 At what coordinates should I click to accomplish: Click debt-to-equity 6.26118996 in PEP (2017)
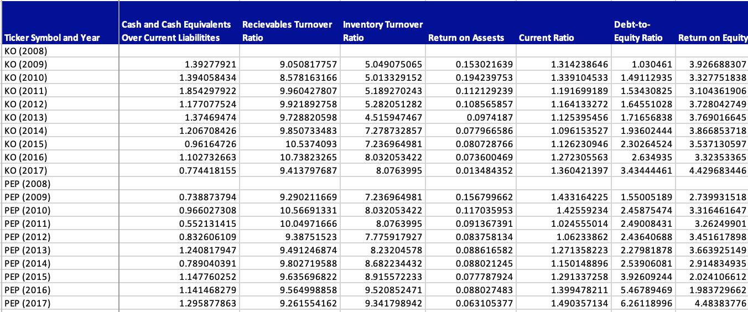click(x=643, y=303)
